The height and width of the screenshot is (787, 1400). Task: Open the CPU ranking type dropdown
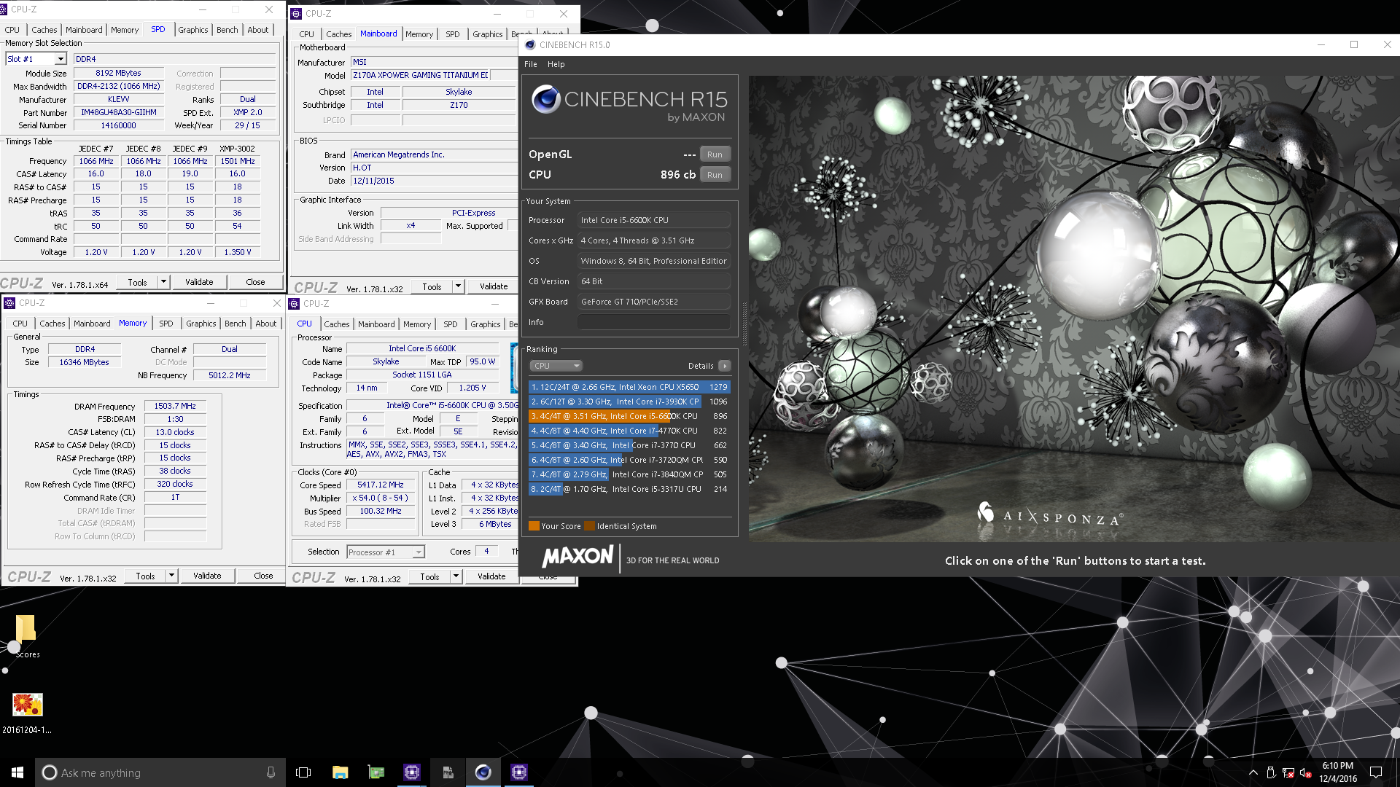coord(556,366)
